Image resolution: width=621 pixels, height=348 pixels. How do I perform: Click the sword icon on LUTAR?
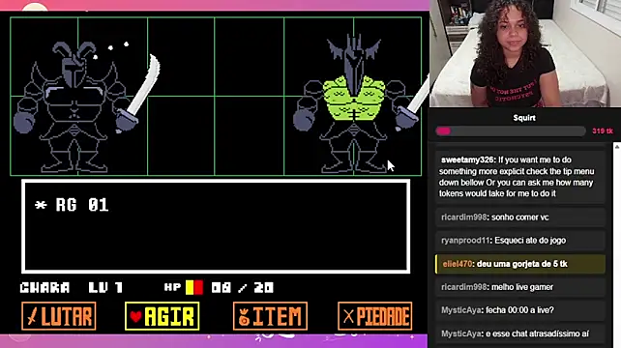coord(32,316)
